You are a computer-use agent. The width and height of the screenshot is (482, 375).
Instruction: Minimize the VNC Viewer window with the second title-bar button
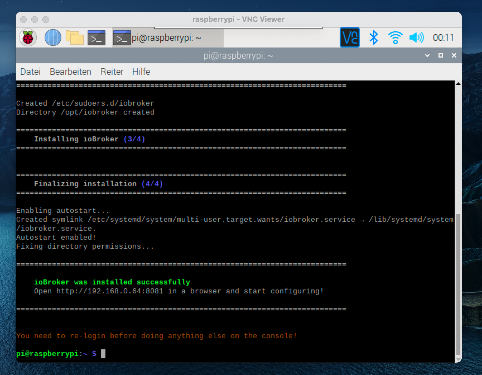tap(35, 19)
